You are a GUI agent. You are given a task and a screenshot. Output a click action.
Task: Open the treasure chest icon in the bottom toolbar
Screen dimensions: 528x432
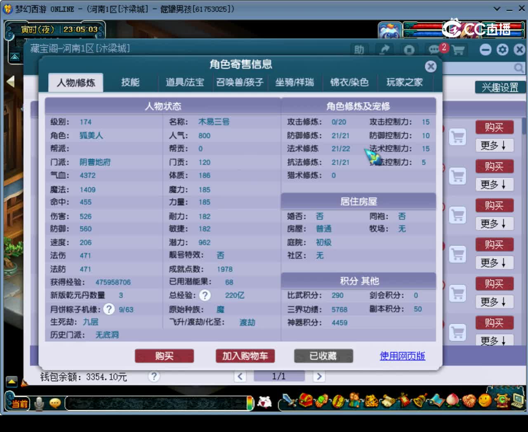click(x=306, y=400)
